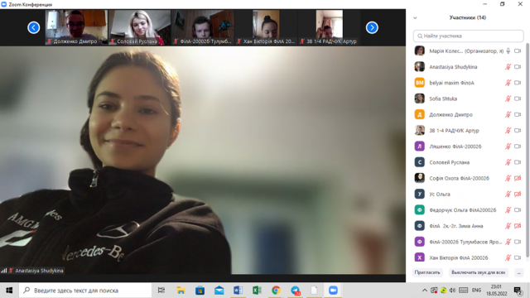530x298 pixels.
Task: Click camera icon for РАДЧУК Артур
Action: [x=518, y=131]
